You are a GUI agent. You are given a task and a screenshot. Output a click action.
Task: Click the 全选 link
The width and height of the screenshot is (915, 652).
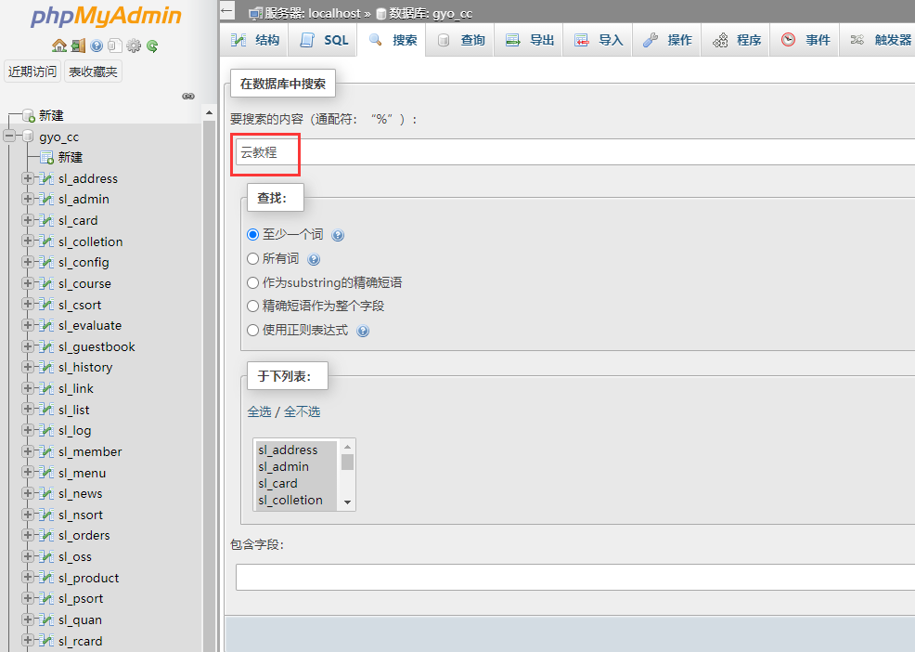pyautogui.click(x=259, y=411)
